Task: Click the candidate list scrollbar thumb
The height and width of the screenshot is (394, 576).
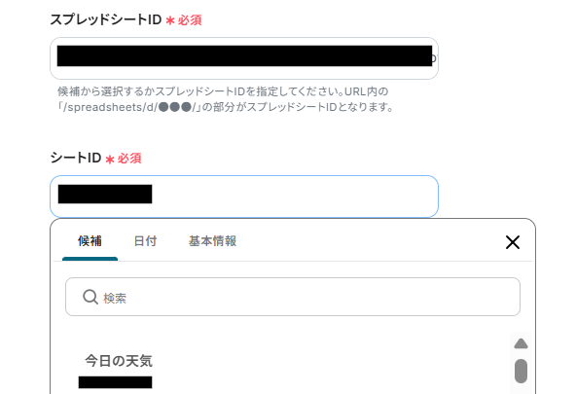Action: tap(521, 371)
